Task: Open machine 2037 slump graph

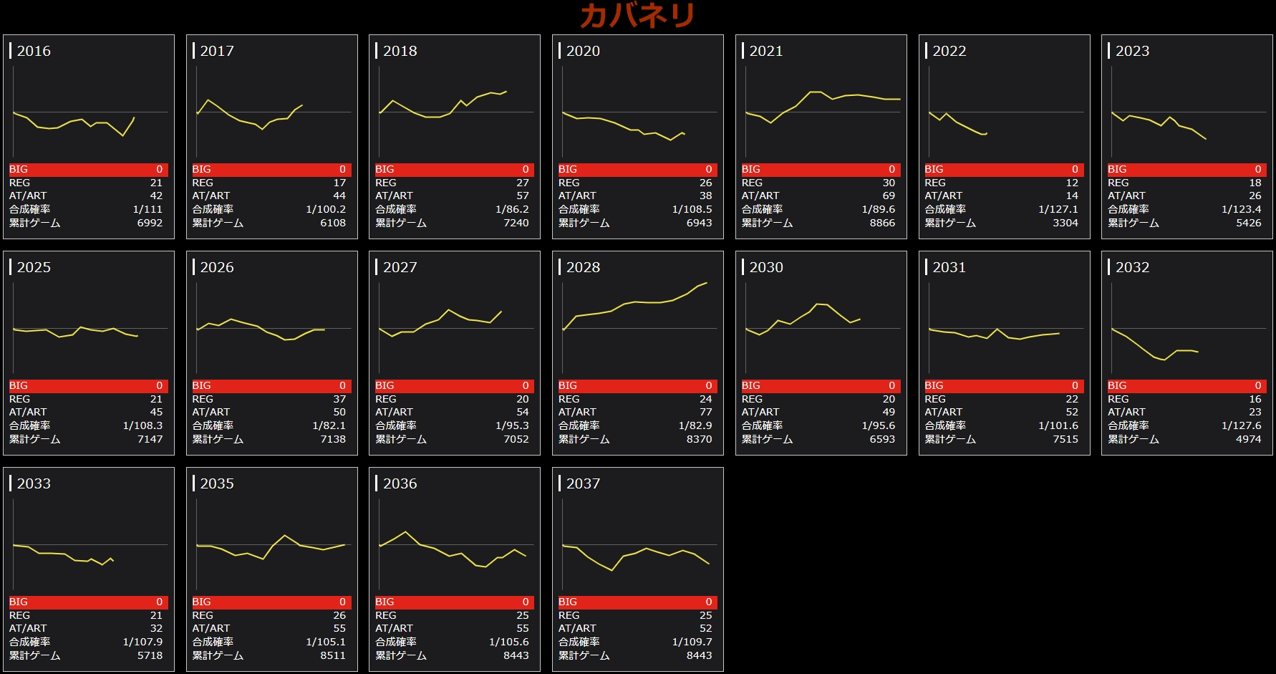Action: coord(639,544)
